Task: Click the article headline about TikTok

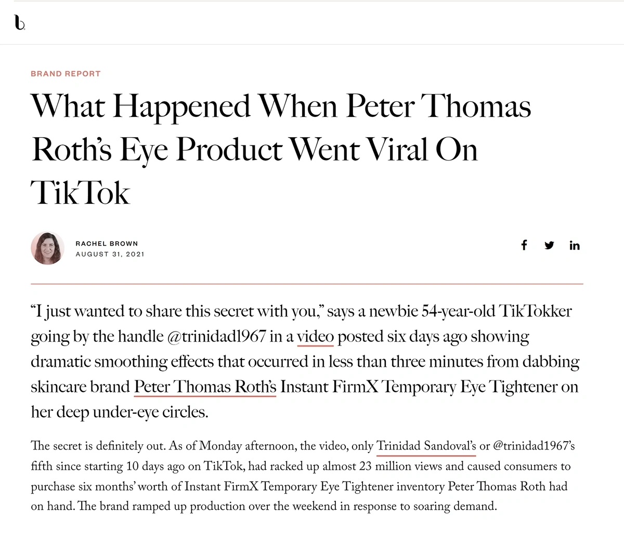Action: tap(281, 149)
